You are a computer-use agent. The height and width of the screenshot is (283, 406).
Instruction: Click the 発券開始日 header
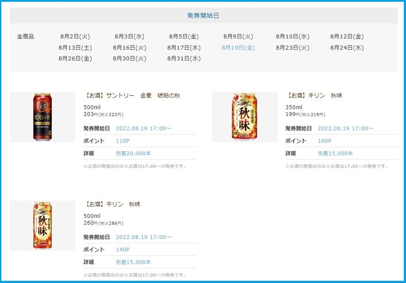203,15
